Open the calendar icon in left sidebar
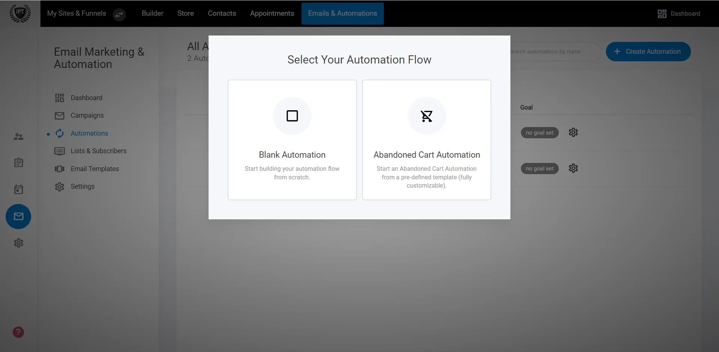This screenshot has height=352, width=719. pos(18,189)
